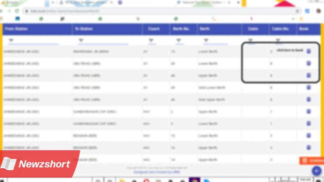Open To Station column filter
The image size is (324, 182).
click(x=81, y=40)
